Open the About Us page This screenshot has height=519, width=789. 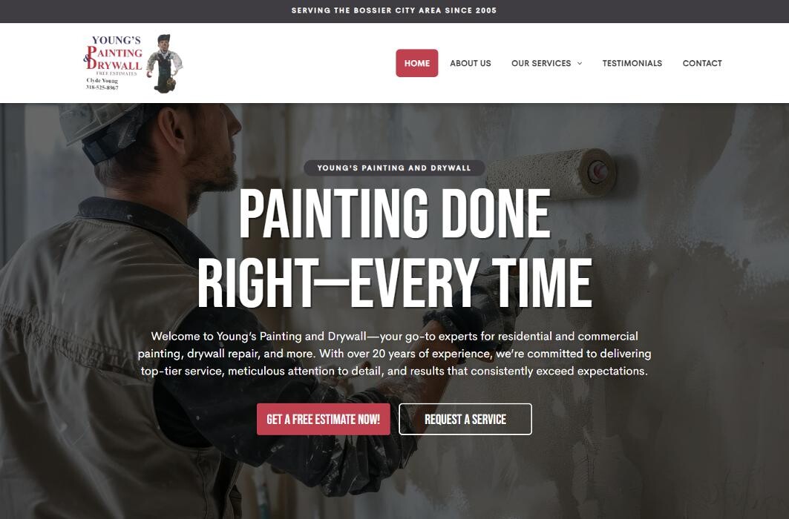pos(470,63)
